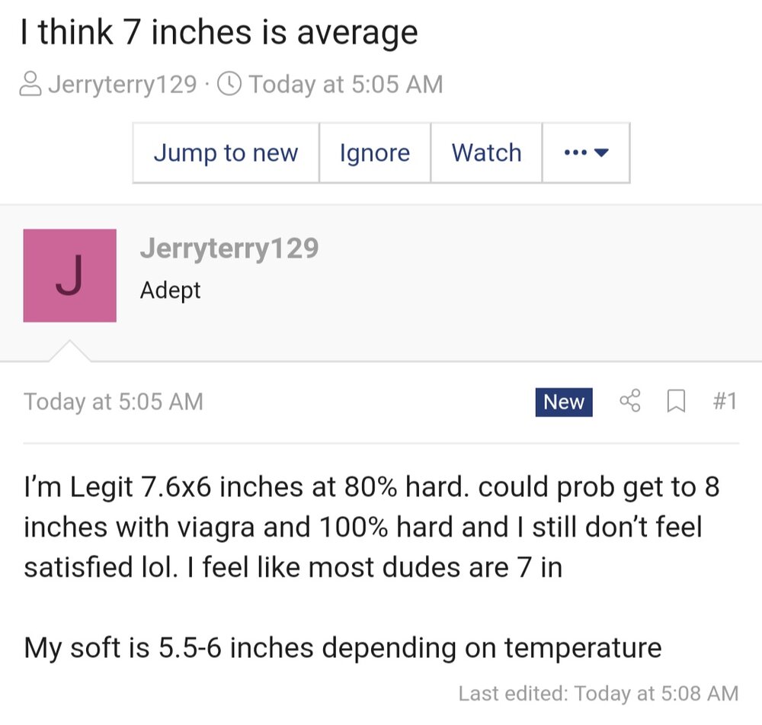The width and height of the screenshot is (762, 725).
Task: Click the New badge on the post
Action: click(x=563, y=402)
